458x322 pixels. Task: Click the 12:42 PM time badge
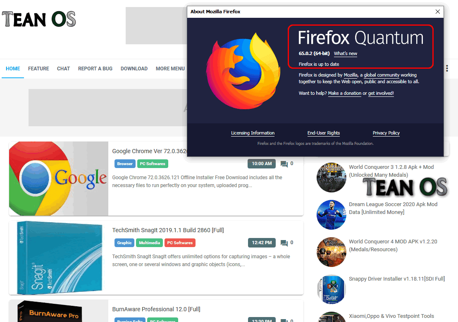[262, 243]
